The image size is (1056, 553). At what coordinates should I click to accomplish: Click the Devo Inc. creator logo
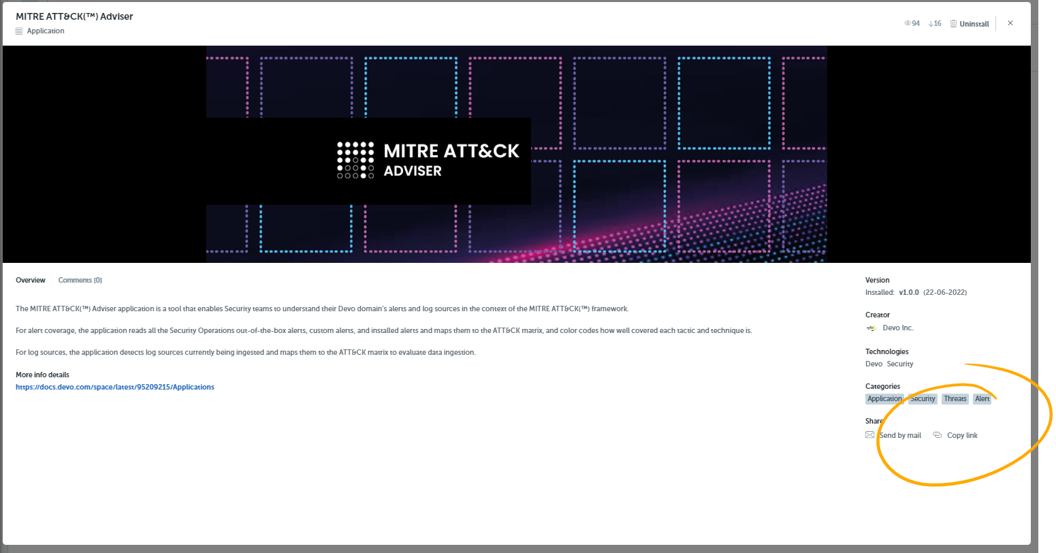click(871, 328)
